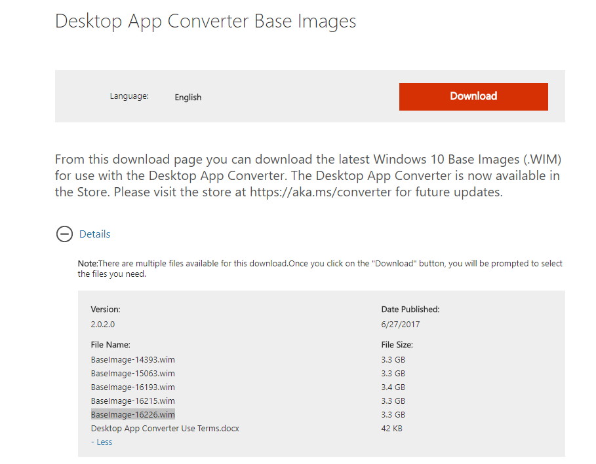Click the red Download button
Image resolution: width=596 pixels, height=464 pixels.
click(473, 97)
